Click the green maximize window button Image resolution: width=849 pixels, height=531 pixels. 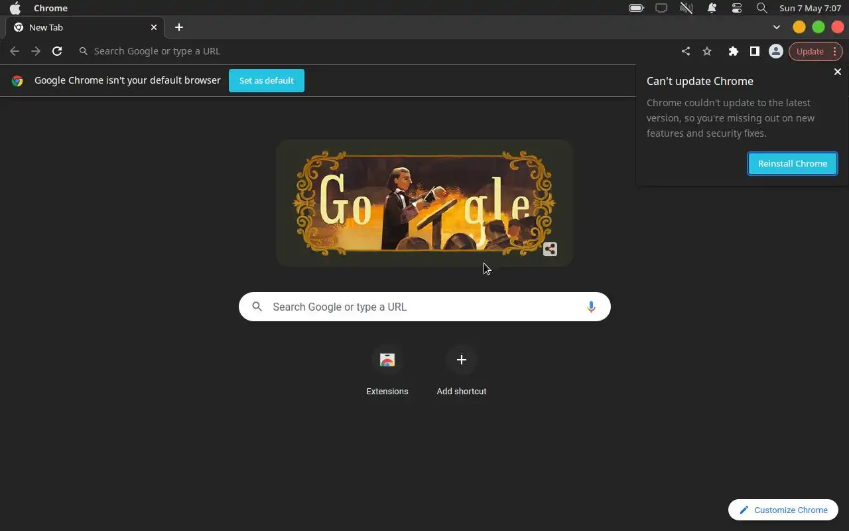(818, 27)
